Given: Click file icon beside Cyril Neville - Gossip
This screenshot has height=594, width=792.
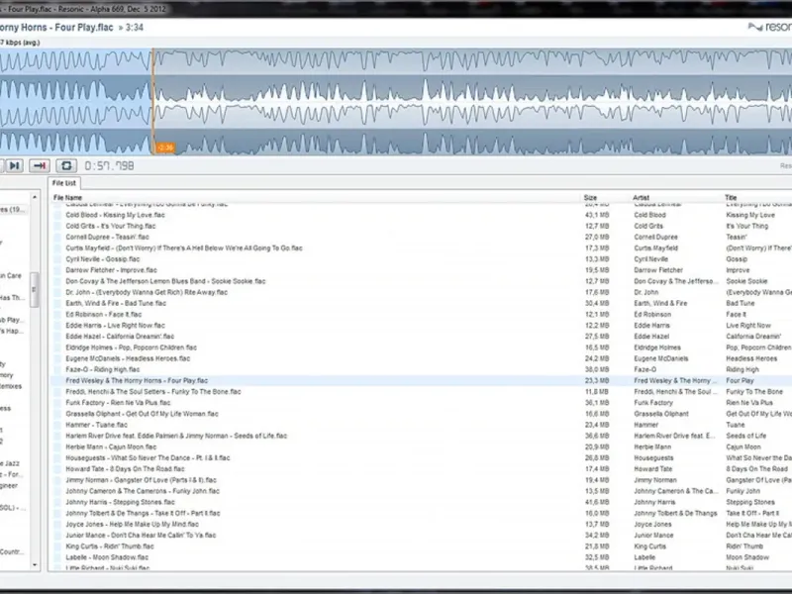Looking at the screenshot, I should [x=57, y=259].
